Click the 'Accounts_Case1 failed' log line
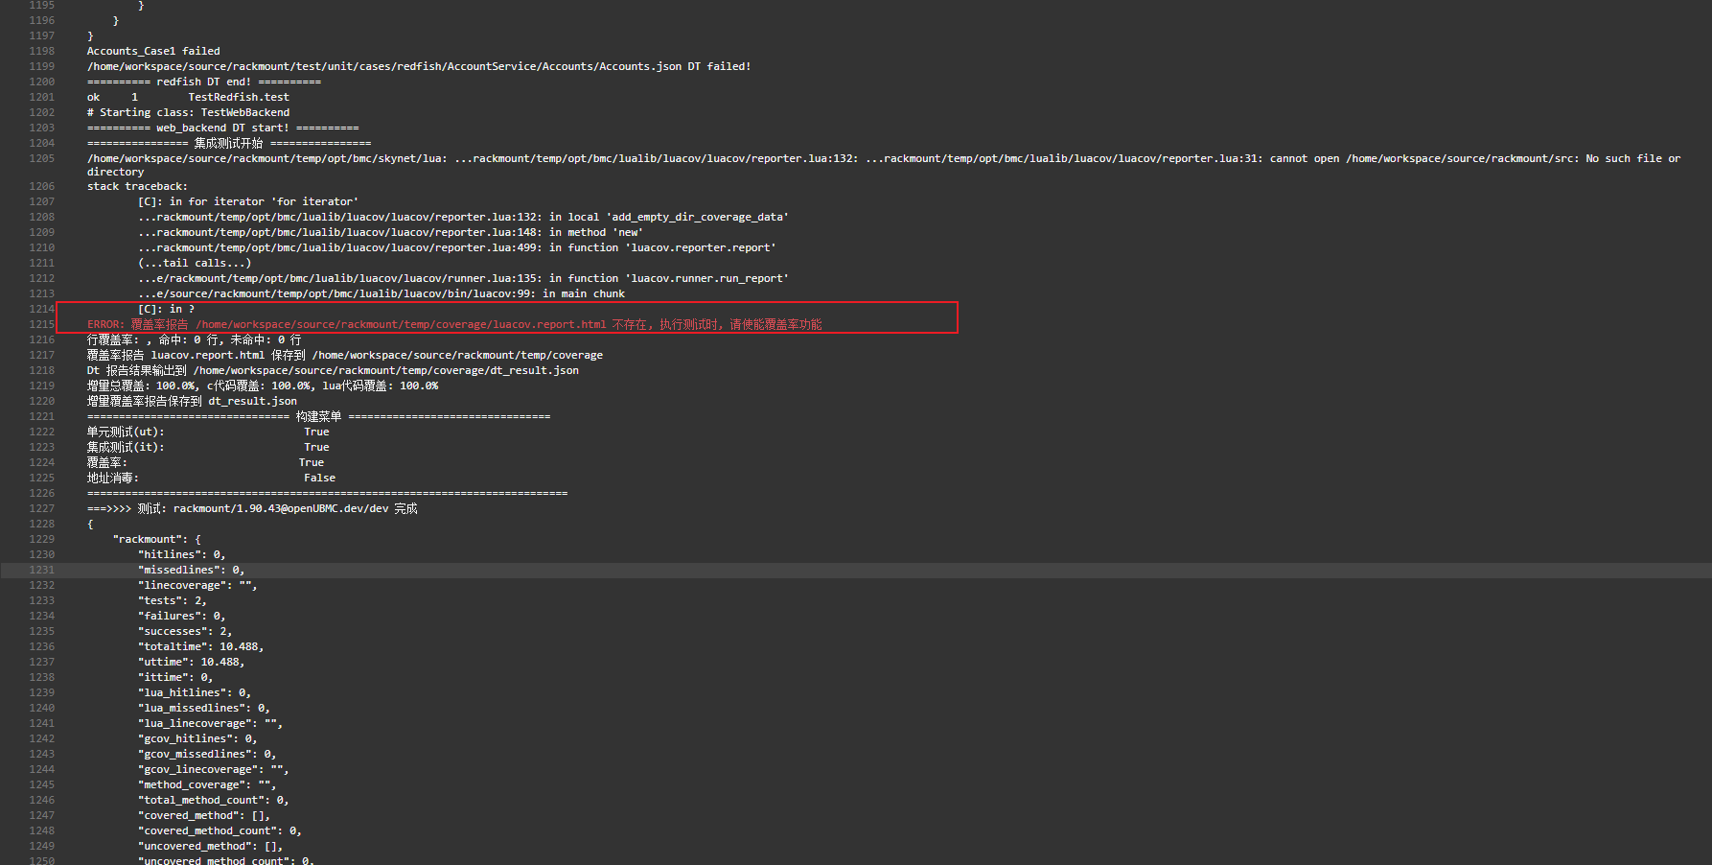Viewport: 1712px width, 865px height. click(153, 51)
